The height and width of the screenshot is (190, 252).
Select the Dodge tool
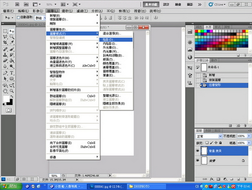(12, 66)
